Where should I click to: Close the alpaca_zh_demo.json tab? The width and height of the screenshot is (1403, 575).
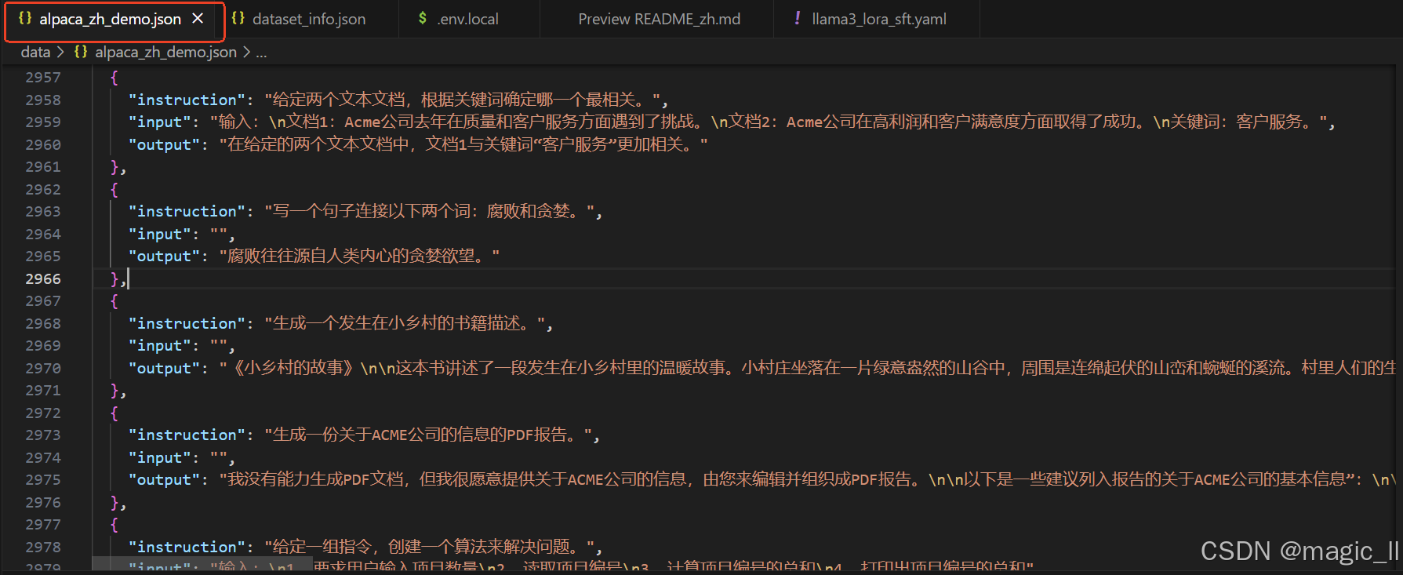click(x=198, y=18)
